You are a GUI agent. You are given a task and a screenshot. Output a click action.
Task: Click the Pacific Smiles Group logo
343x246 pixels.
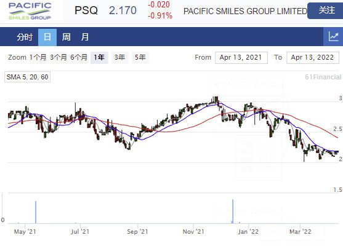click(30, 11)
